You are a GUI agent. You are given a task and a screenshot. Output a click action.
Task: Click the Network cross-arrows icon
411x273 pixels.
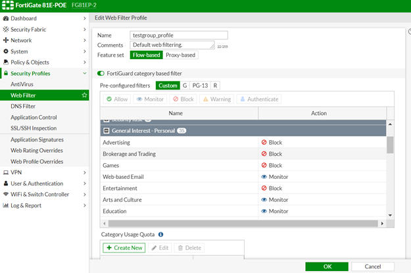6,40
